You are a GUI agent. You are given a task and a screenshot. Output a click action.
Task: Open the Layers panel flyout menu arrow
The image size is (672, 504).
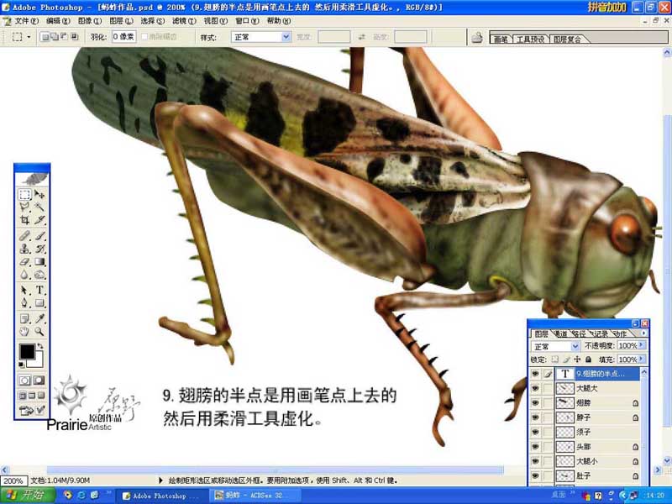click(x=643, y=333)
